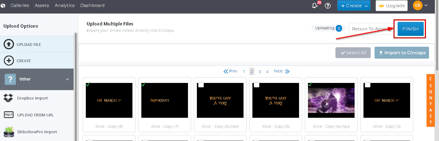Check the Alice - Copy (5) checkbox
Viewport: 439px width, 141px height.
coord(257,85)
